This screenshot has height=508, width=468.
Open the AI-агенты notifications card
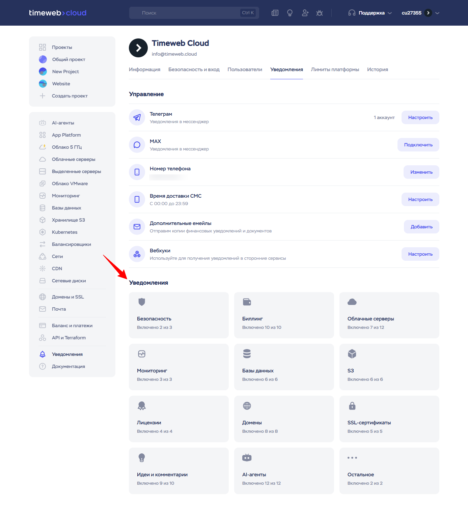tap(284, 471)
